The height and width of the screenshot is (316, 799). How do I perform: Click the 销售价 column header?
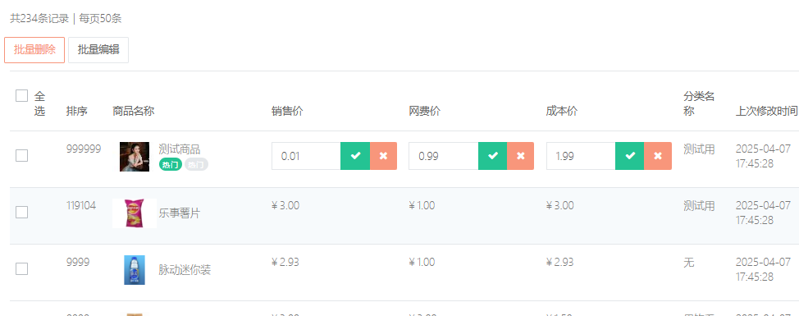[x=287, y=111]
